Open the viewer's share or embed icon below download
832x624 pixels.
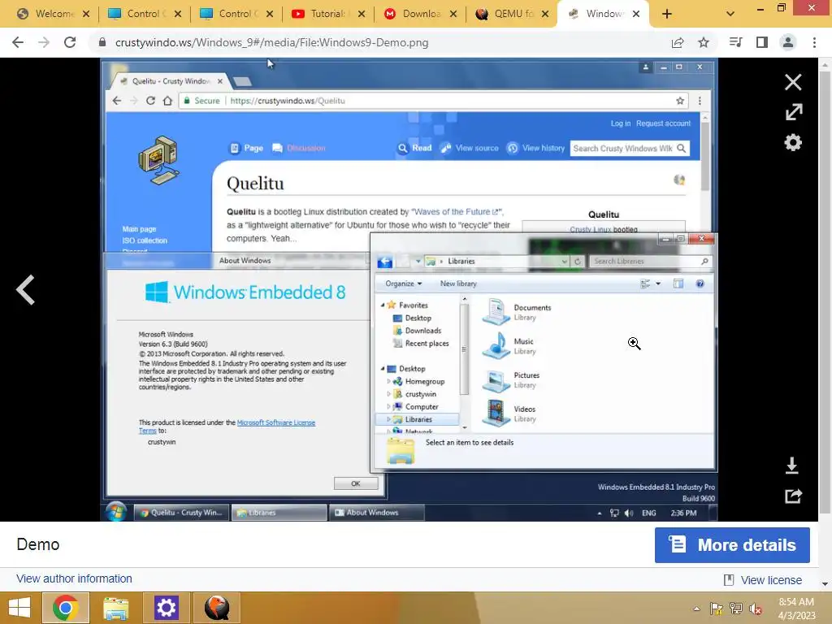click(793, 496)
